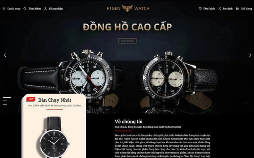Click the red HOT badge
The height and width of the screenshot is (158, 254).
tap(31, 99)
